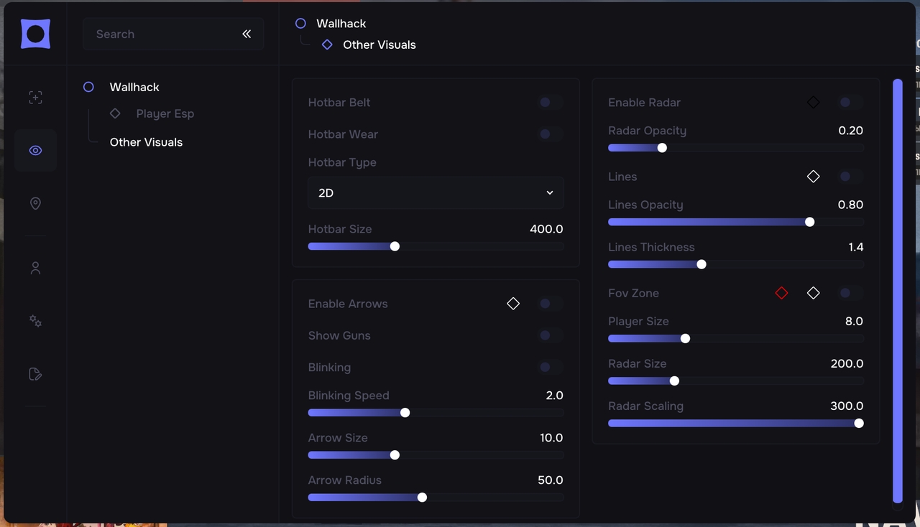Open the map pin sidebar section
Screen dimensions: 920x527
coord(35,204)
